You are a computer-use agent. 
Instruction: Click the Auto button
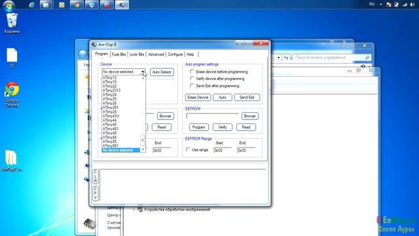(x=223, y=98)
